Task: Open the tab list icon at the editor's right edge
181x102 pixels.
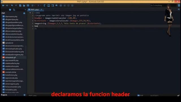Action: 179,10
